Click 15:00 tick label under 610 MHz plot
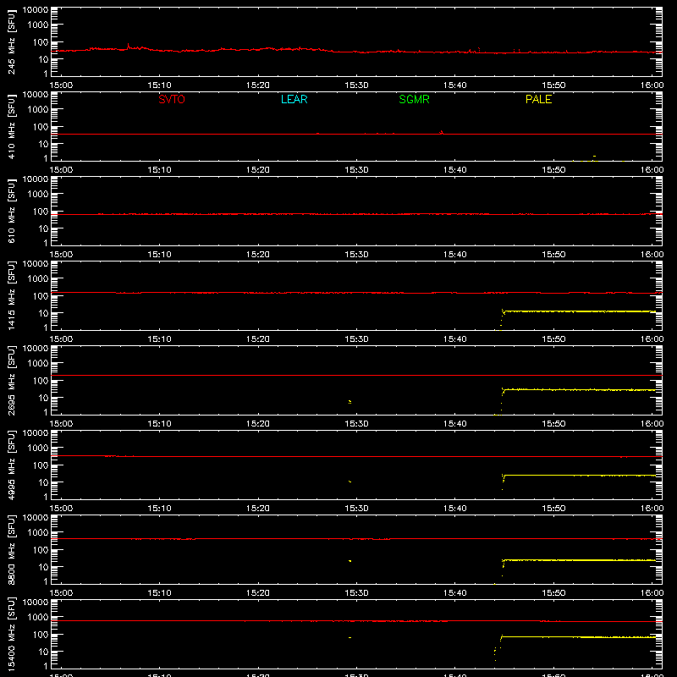This screenshot has width=677, height=677. [x=61, y=255]
